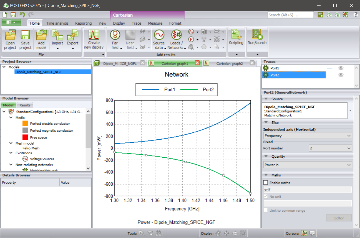
Task: Switch to the Display ribbon tab
Action: 119,23
